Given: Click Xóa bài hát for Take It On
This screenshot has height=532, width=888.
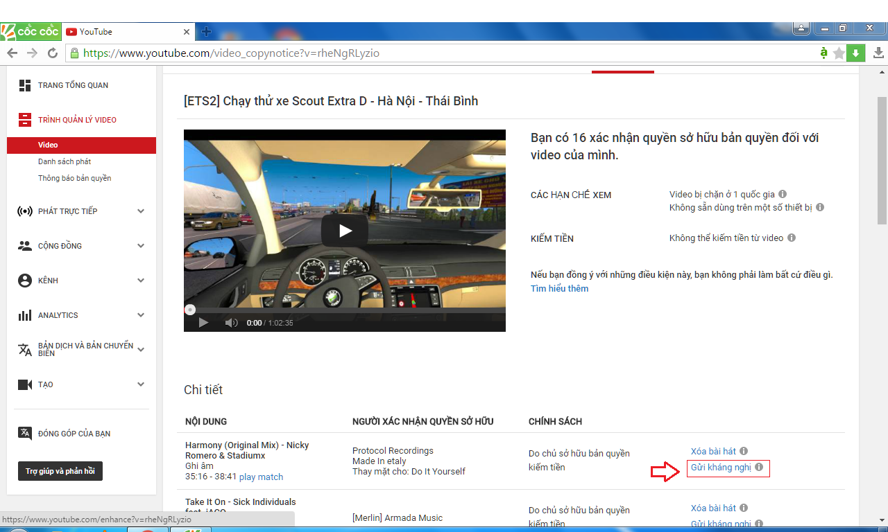Looking at the screenshot, I should point(713,508).
